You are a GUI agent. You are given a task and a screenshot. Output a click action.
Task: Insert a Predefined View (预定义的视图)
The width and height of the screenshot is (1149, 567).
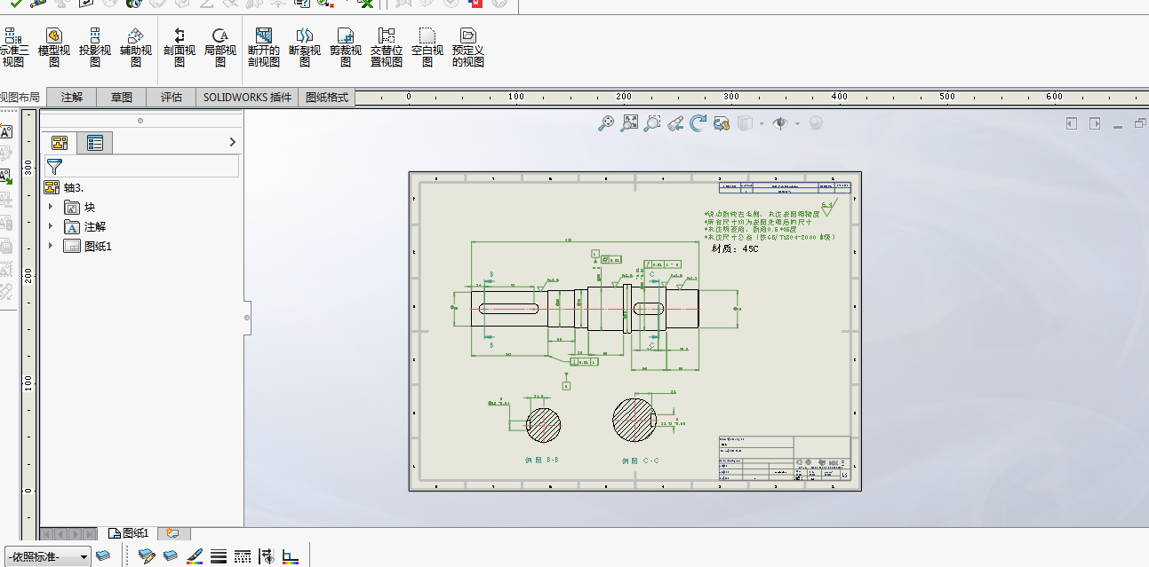[468, 47]
